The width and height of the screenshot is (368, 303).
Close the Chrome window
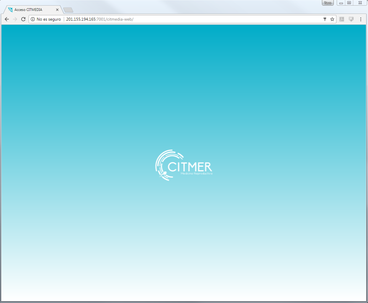tap(360, 3)
